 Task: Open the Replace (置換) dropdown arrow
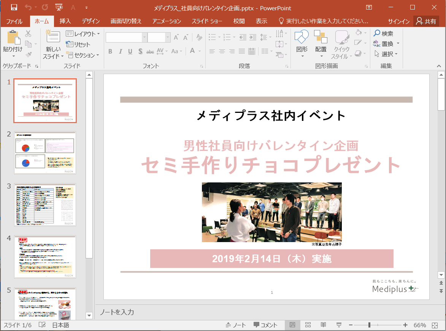(398, 43)
